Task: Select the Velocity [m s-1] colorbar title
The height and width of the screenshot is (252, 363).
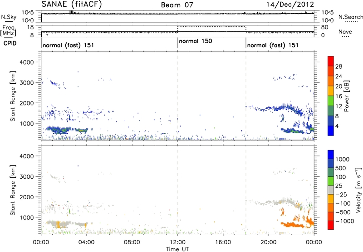Action: tap(358, 190)
